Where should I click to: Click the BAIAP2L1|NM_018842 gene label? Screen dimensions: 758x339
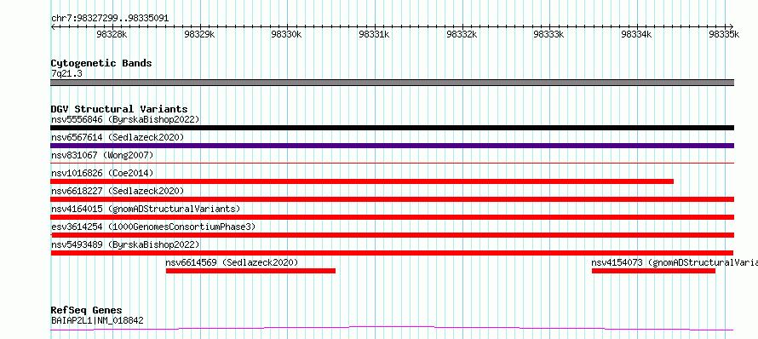pyautogui.click(x=97, y=320)
